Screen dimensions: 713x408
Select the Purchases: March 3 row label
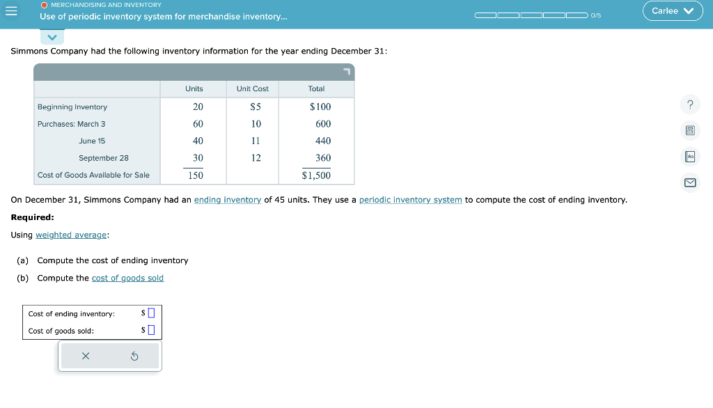point(72,124)
